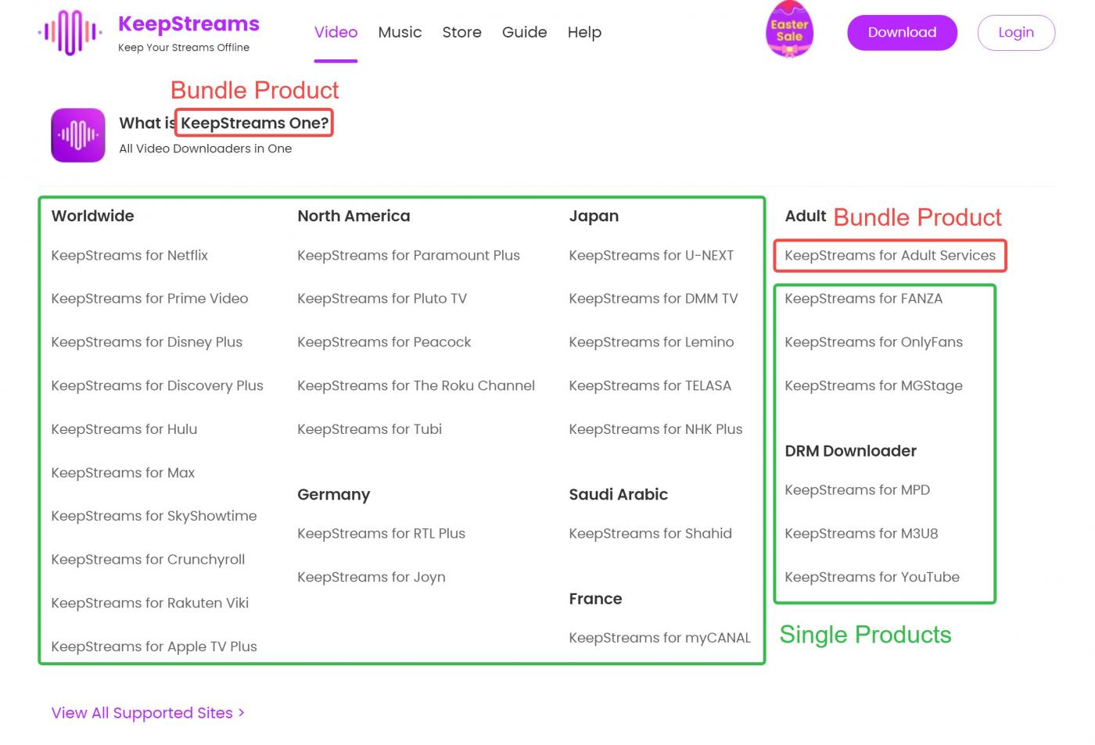Screen dimensions: 1095x745
Task: Select KeepStreams for Shahid
Action: 650,533
